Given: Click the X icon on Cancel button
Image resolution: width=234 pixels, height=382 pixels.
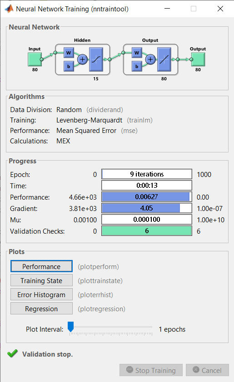Looking at the screenshot, I should [x=196, y=370].
